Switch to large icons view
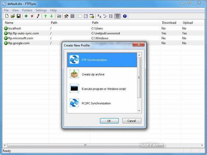Image resolution: width=207 pixels, height=155 pixels. (99, 16)
